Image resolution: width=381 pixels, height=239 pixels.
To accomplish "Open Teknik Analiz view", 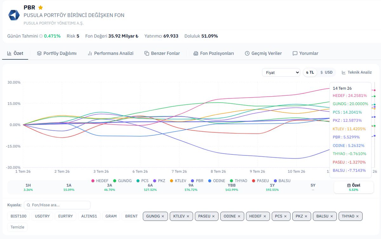I will point(357,72).
